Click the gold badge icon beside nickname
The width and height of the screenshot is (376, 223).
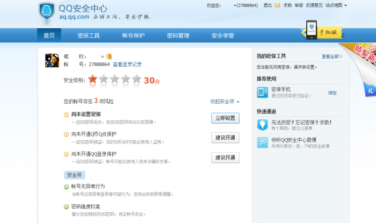click(109, 56)
